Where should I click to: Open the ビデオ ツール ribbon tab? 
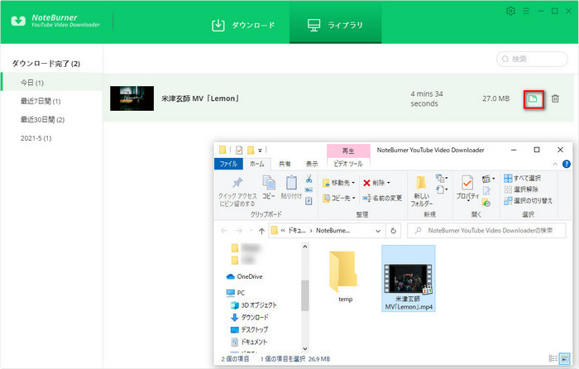(348, 164)
